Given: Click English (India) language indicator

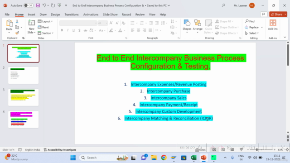Looking at the screenshot, I should 33,150.
